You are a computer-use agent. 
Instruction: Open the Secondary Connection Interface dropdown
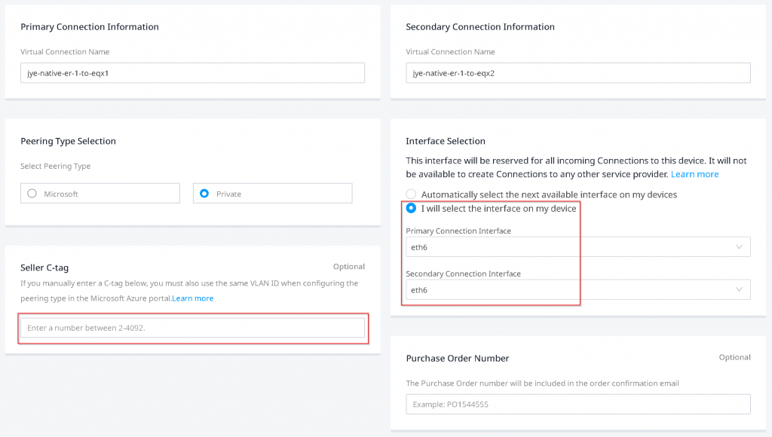[577, 290]
